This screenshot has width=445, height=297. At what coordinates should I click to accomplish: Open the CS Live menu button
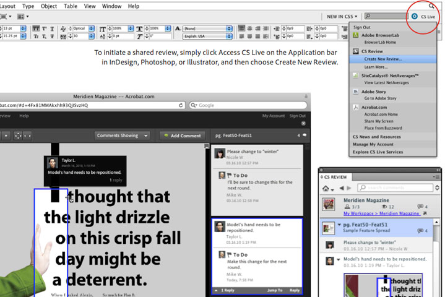click(x=423, y=17)
